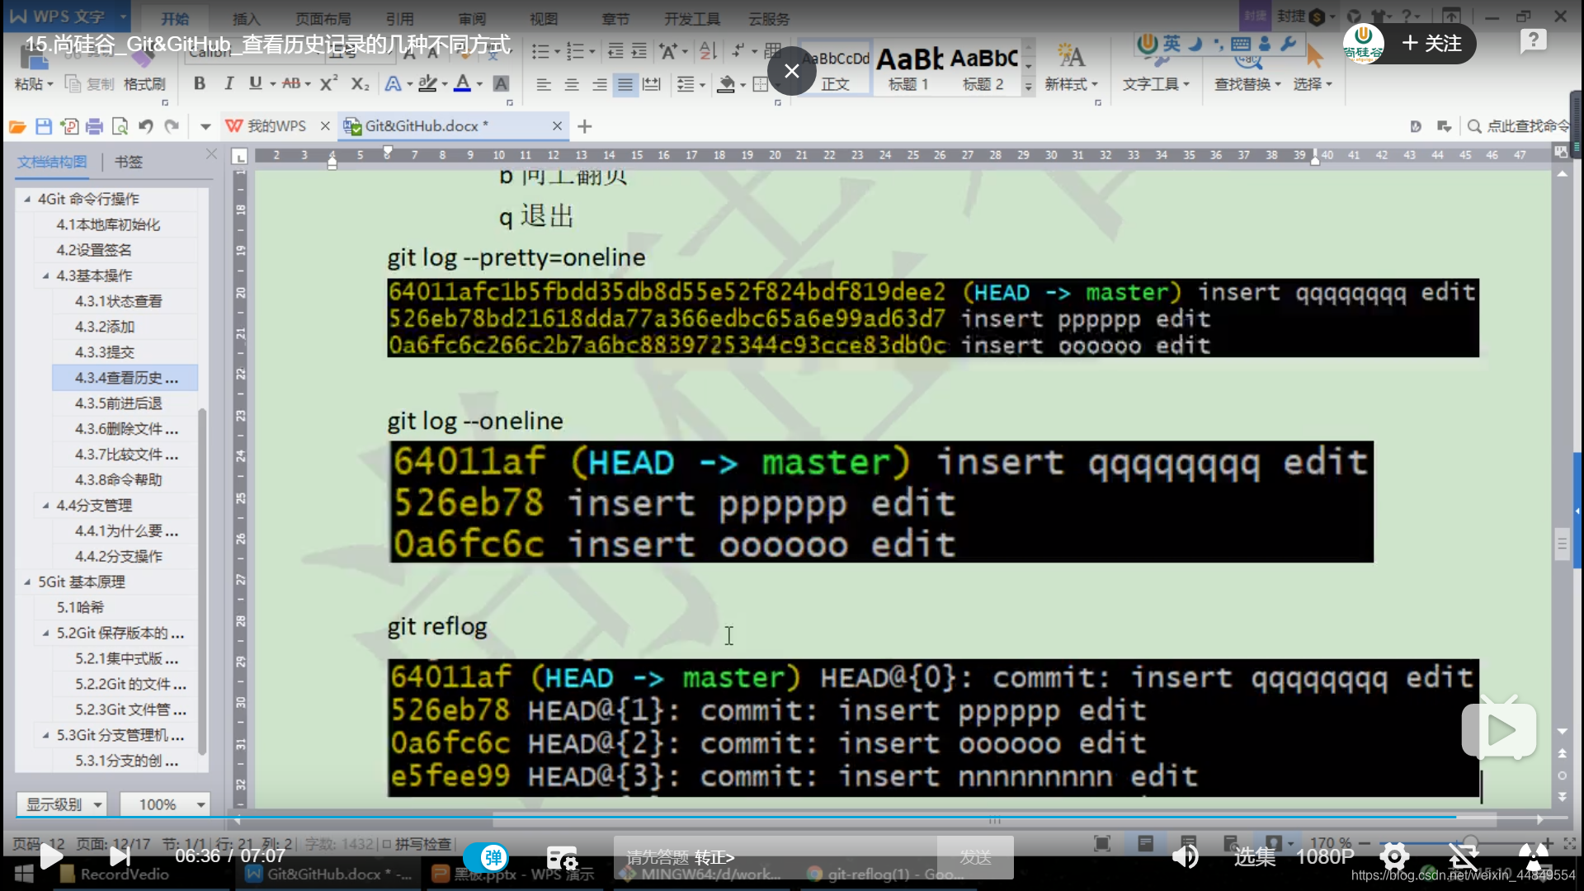Collapse the 4Git 命令行操作 tree node
Image resolution: width=1584 pixels, height=891 pixels.
tap(27, 199)
